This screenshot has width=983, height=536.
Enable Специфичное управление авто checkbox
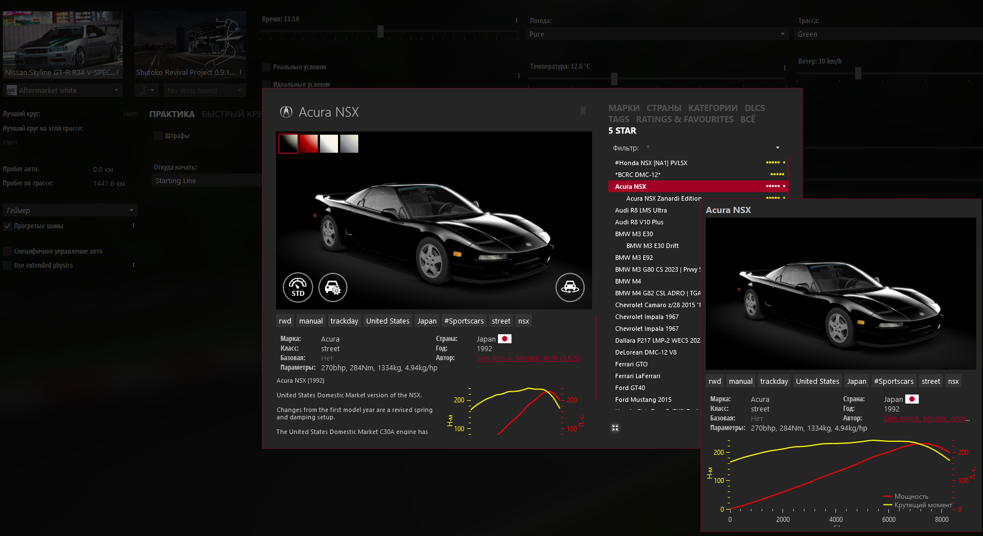pyautogui.click(x=7, y=251)
